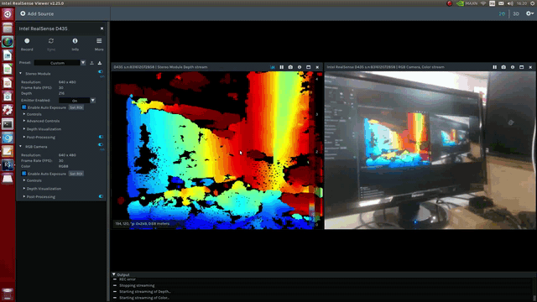Collapse the RGB Camera section
This screenshot has width=537, height=302.
coord(20,147)
